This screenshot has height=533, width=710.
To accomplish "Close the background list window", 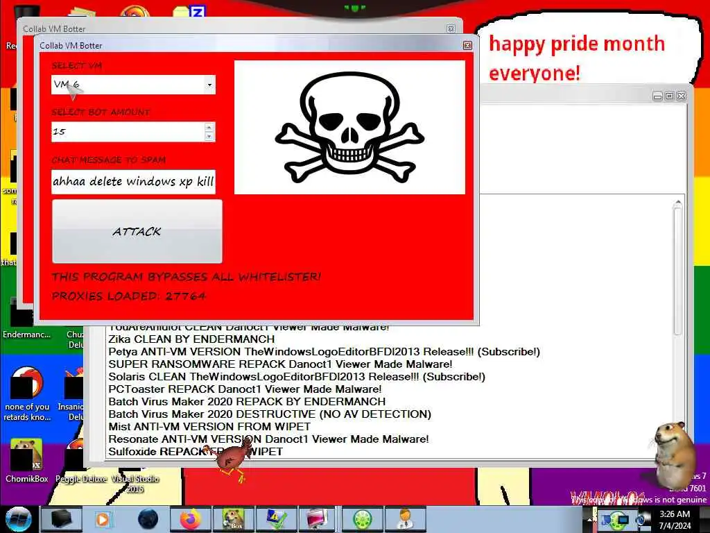I will click(x=681, y=96).
